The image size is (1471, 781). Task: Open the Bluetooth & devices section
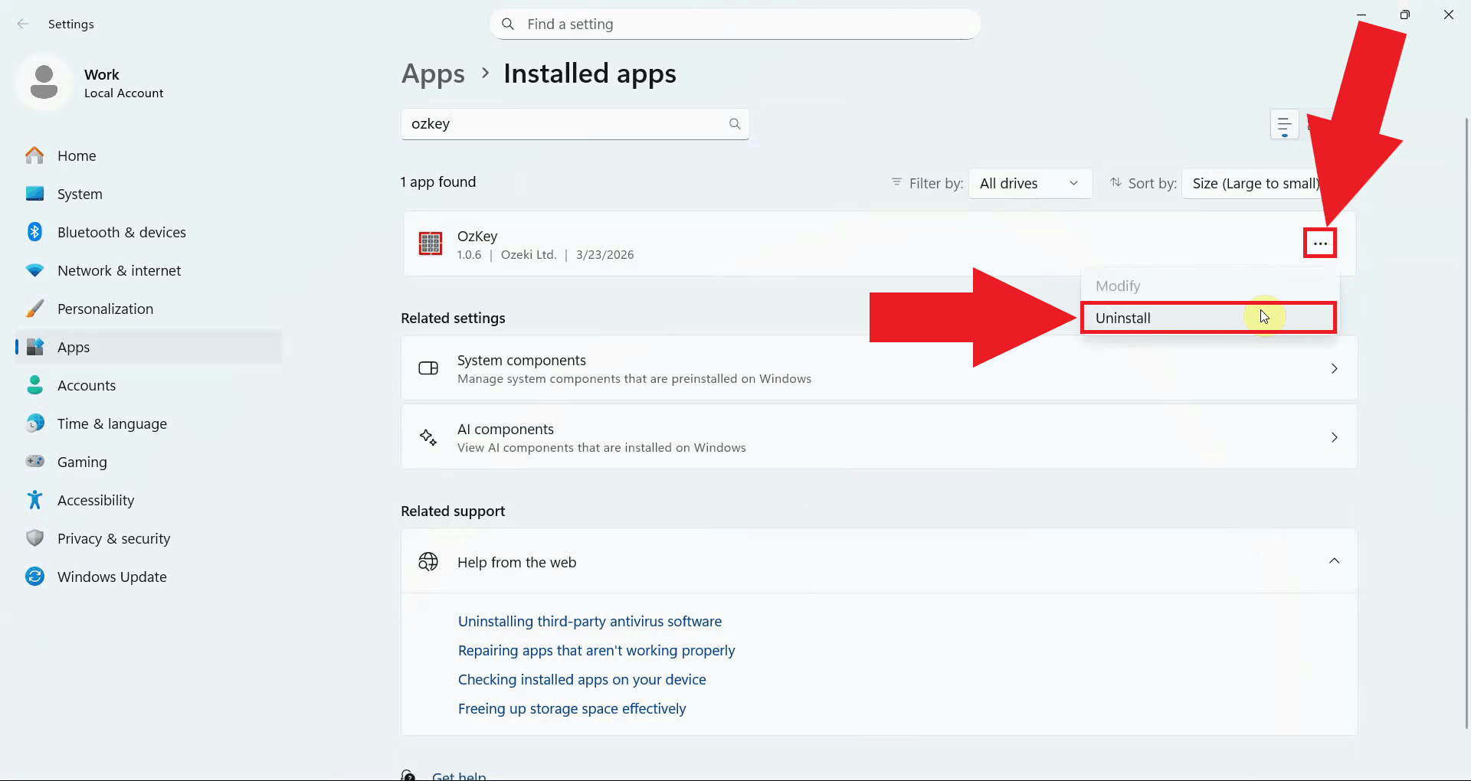121,232
